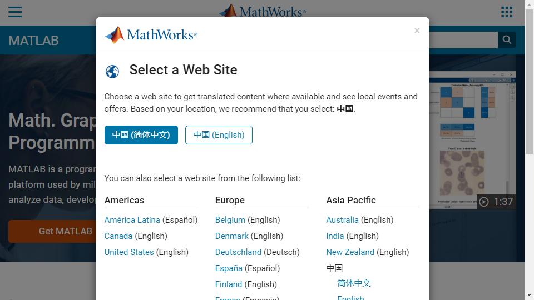Play the 1:37 video
Screen dimensions: 534x300
pos(496,201)
